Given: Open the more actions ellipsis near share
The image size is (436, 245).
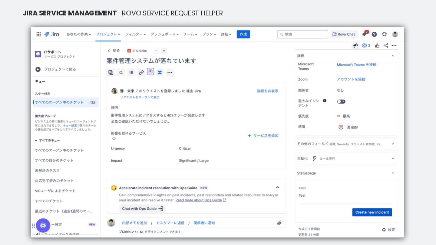Looking at the screenshot, I should (x=394, y=45).
